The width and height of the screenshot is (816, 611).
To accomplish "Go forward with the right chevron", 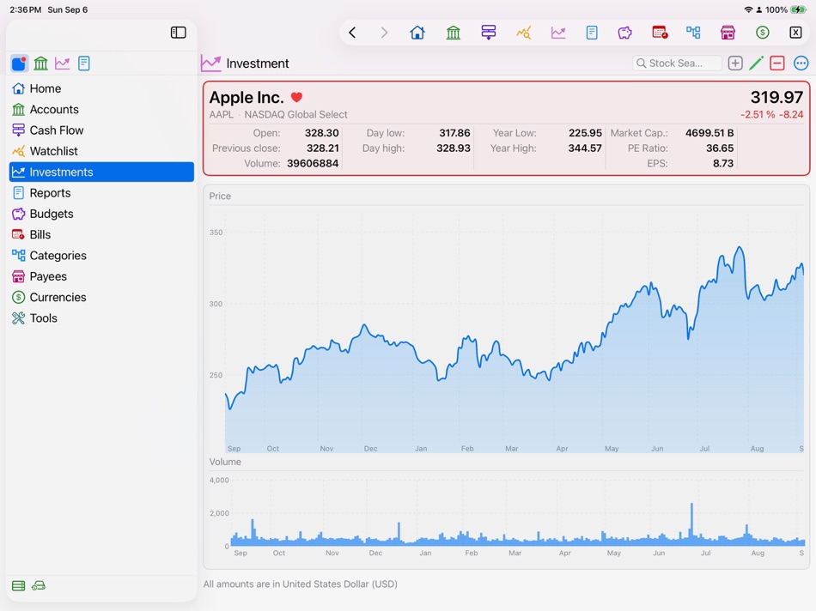I will coord(384,33).
